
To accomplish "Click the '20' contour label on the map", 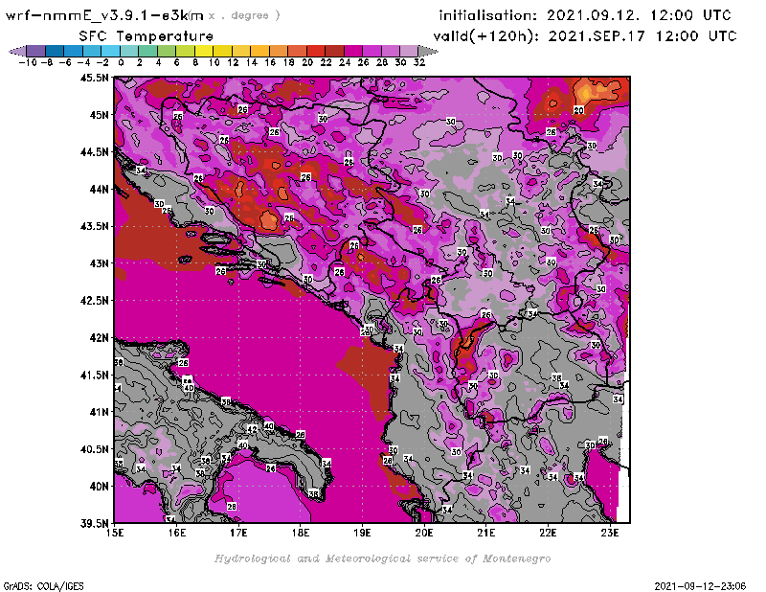I will (579, 110).
